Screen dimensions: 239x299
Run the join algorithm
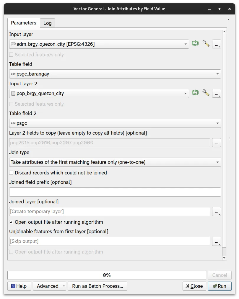220,286
